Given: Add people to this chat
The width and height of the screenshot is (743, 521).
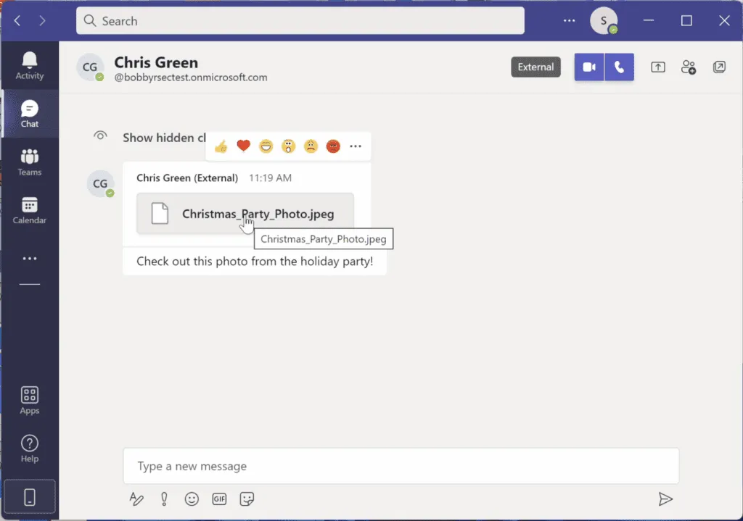Looking at the screenshot, I should pyautogui.click(x=688, y=67).
